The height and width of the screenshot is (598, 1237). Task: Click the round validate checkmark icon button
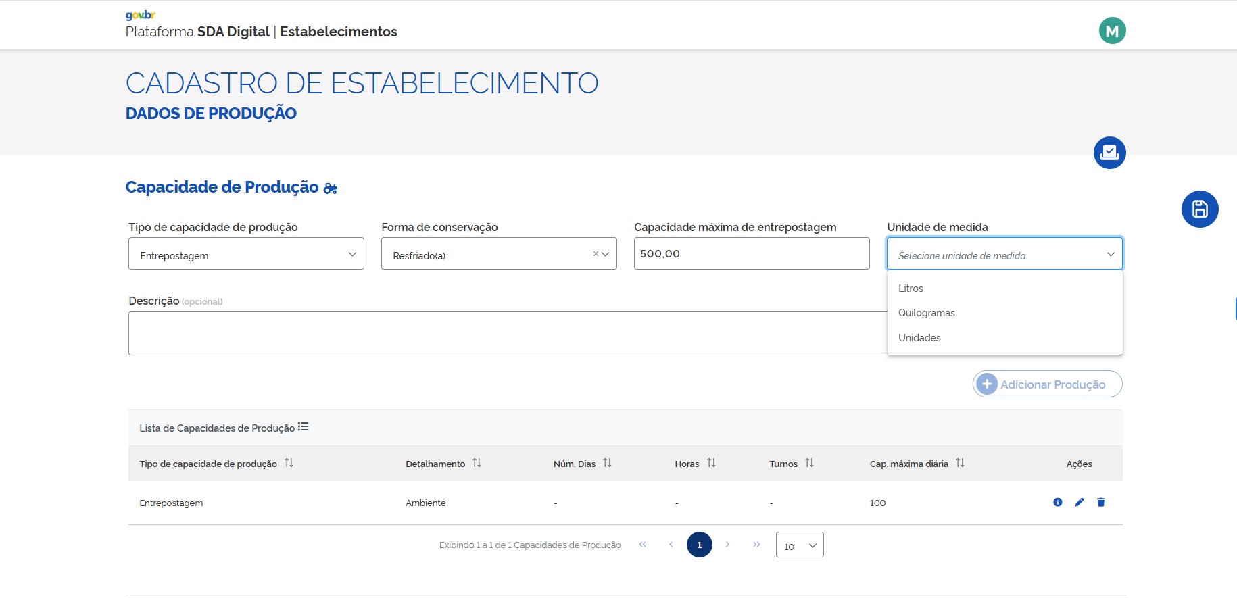[1109, 153]
